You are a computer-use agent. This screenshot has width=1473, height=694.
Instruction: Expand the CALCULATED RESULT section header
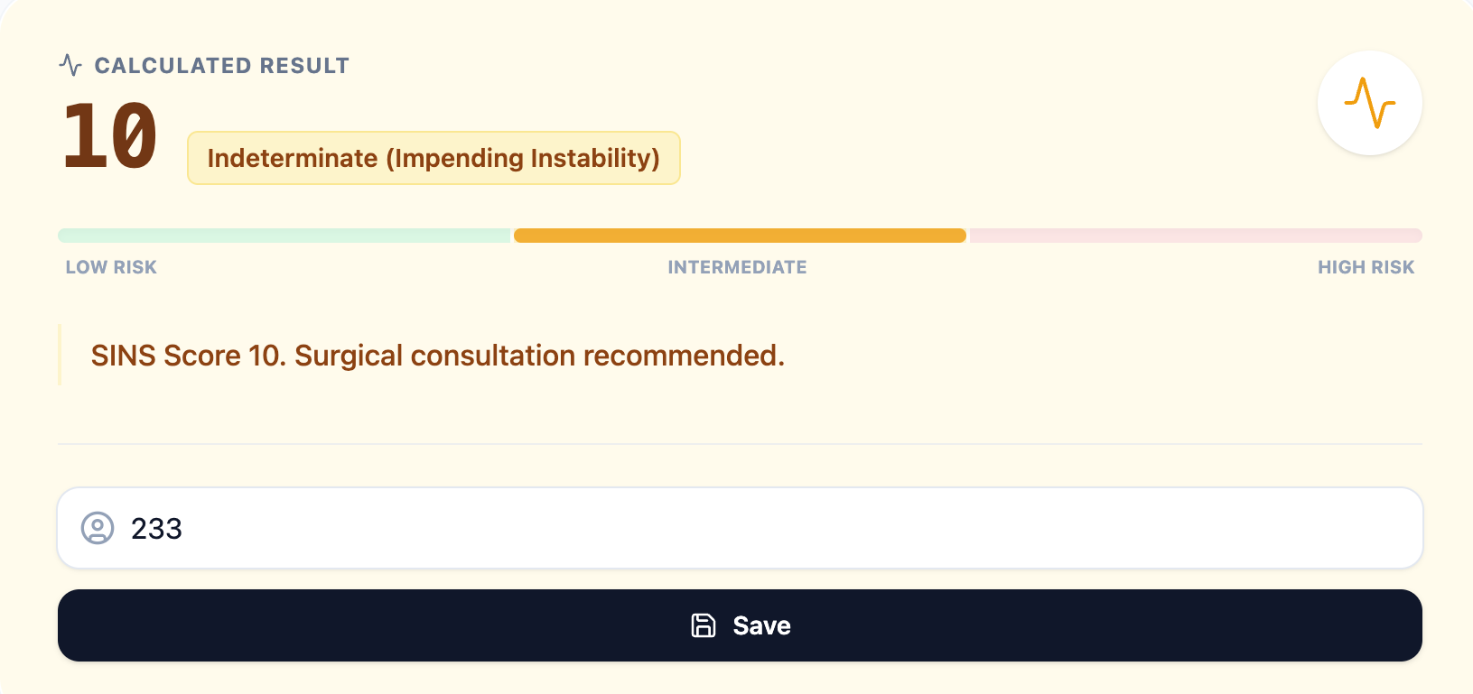pyautogui.click(x=221, y=64)
